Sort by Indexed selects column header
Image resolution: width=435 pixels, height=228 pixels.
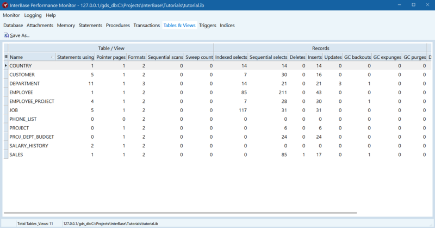tap(231, 57)
